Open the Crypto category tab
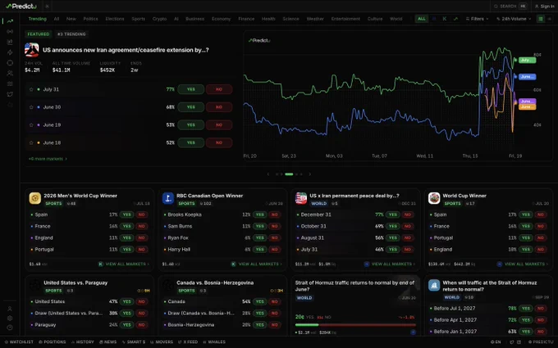 pyautogui.click(x=159, y=19)
